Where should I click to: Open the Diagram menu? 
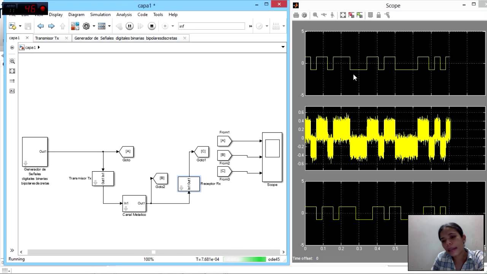[x=76, y=14]
